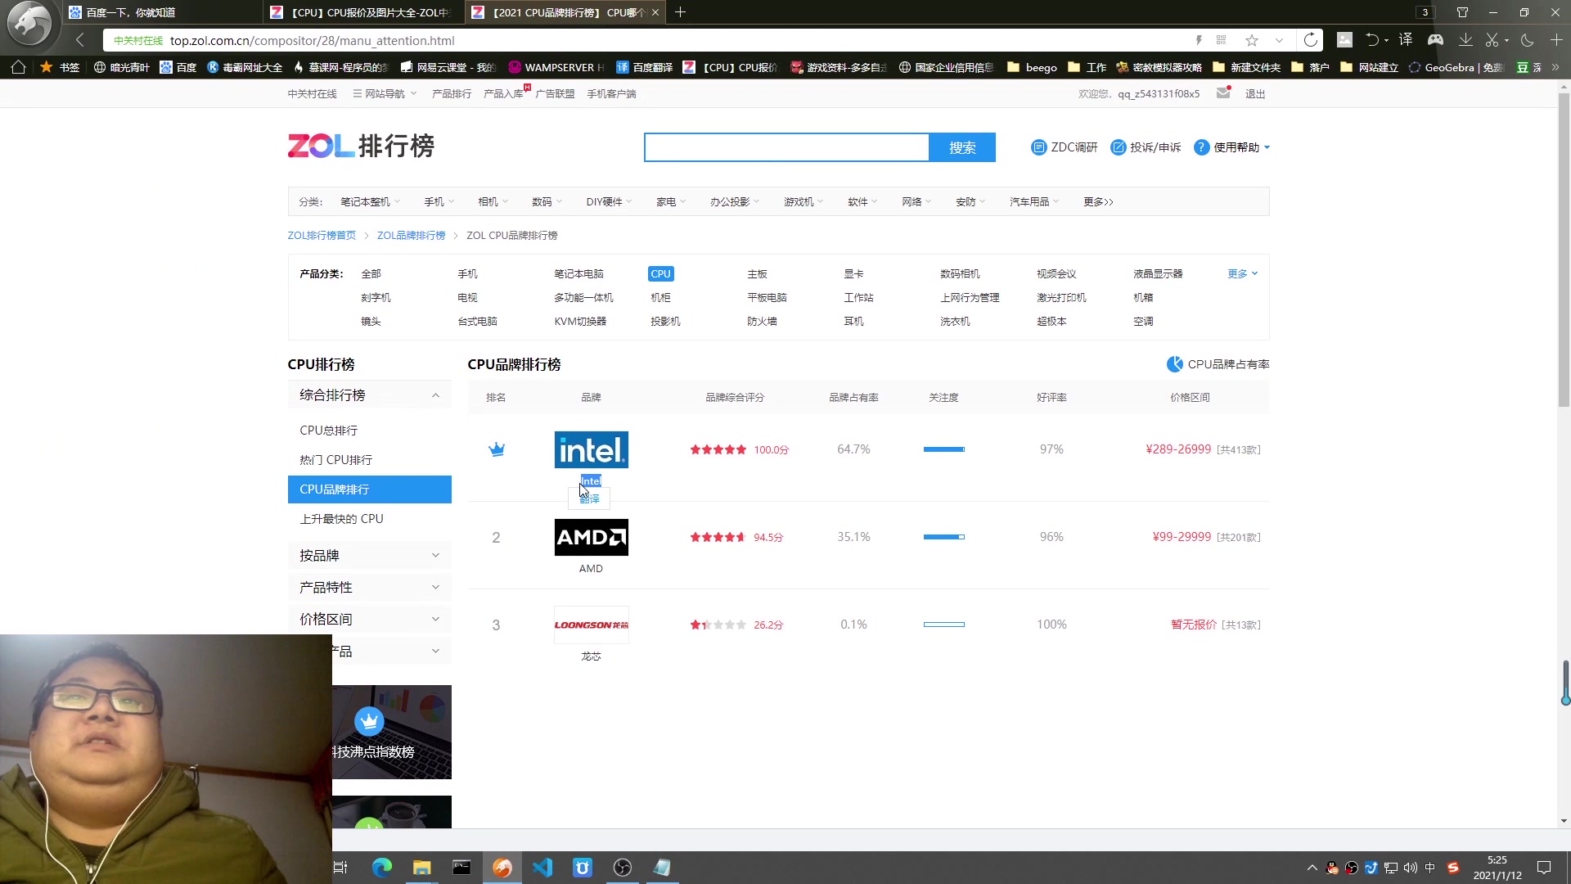Open the notification center icon
The height and width of the screenshot is (884, 1571).
1544,868
